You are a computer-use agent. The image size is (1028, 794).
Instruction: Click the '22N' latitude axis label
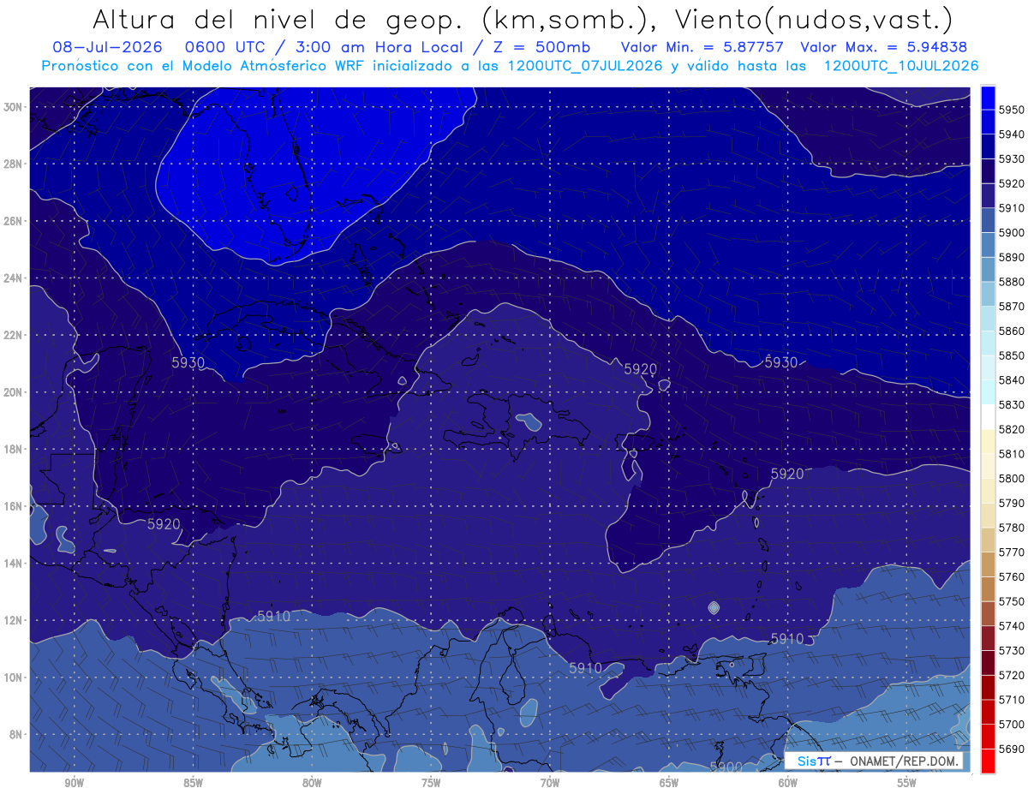[13, 335]
